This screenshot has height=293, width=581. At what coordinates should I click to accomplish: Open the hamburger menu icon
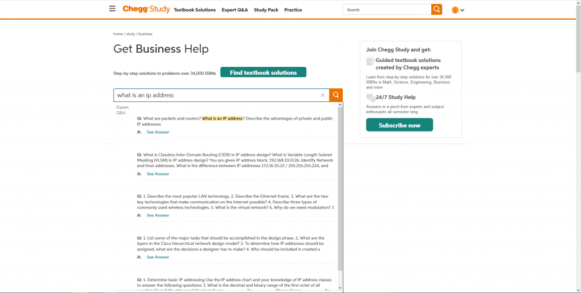pyautogui.click(x=112, y=9)
